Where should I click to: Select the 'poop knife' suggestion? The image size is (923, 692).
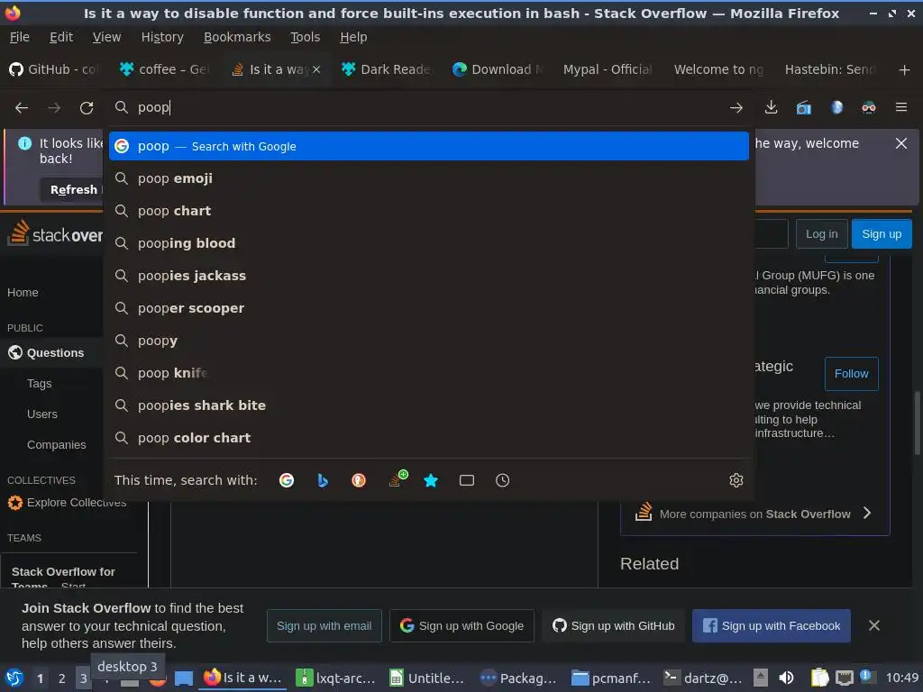click(x=428, y=372)
